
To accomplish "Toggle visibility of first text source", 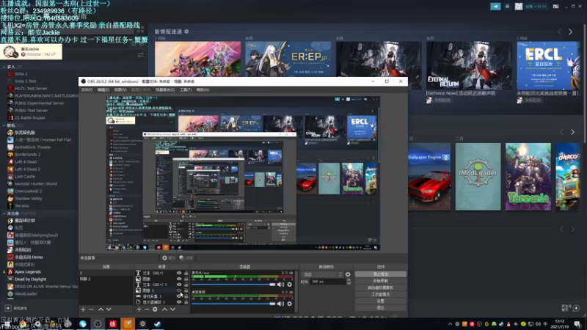I will [179, 273].
